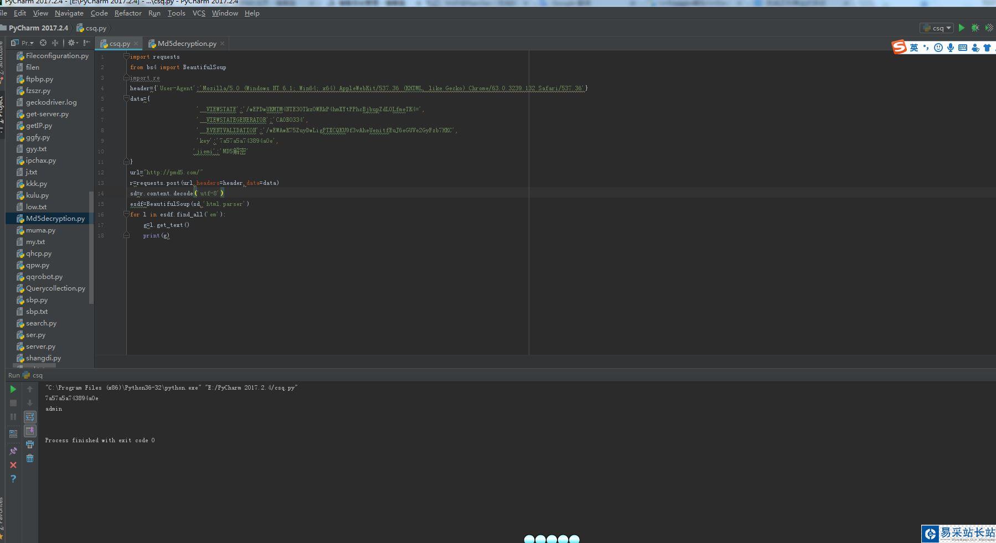Pin the Run tab
This screenshot has height=543, width=996.
point(13,451)
